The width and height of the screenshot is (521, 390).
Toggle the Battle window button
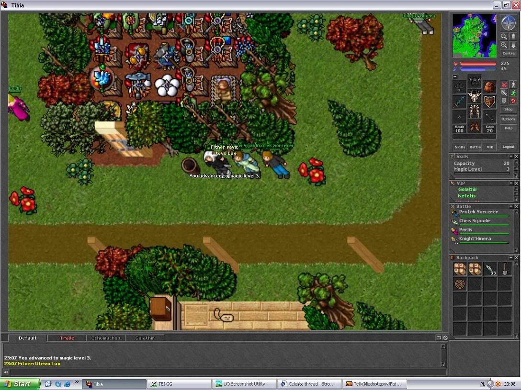[x=475, y=147]
